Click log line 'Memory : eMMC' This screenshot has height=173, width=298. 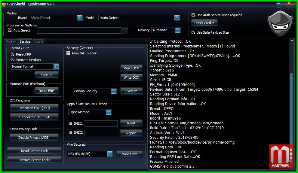pyautogui.click(x=164, y=75)
